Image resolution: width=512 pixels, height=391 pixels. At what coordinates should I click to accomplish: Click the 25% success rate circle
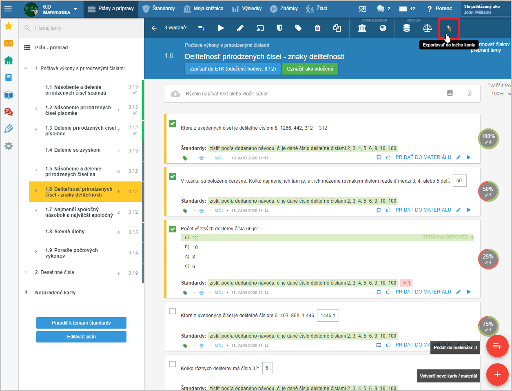pyautogui.click(x=488, y=259)
